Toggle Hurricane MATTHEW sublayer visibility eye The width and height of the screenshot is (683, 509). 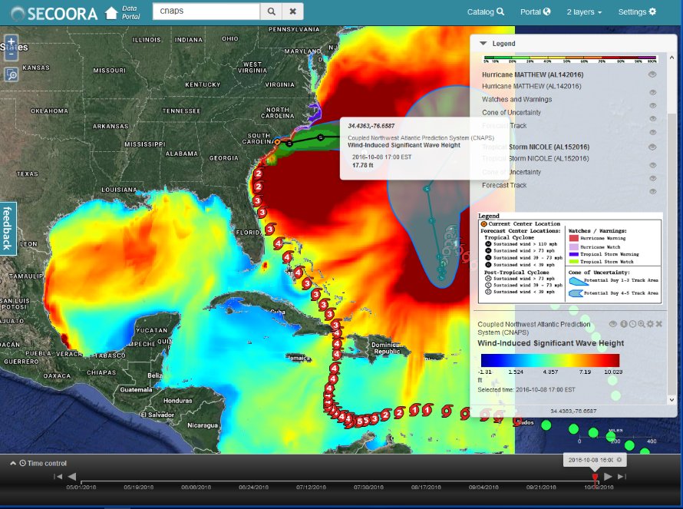point(652,92)
